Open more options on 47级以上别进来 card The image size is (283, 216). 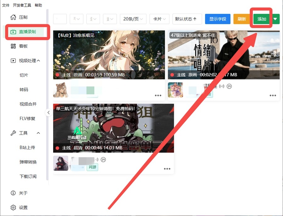[273, 96]
